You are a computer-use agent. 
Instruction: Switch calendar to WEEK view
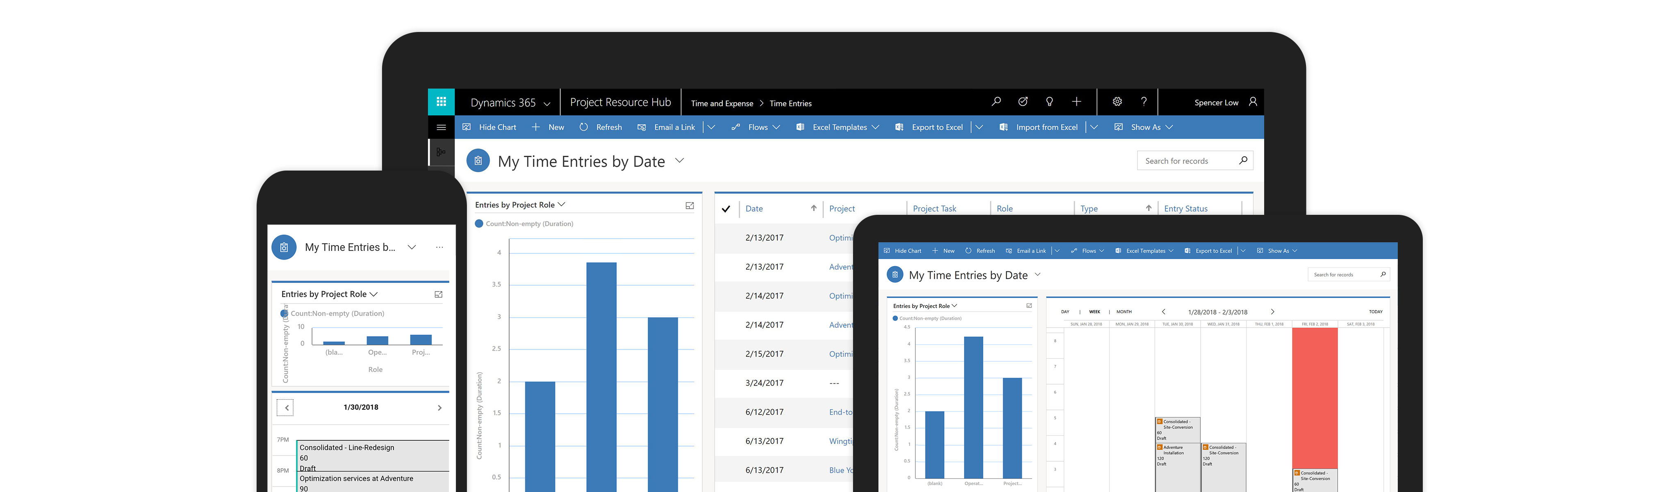click(x=1094, y=312)
